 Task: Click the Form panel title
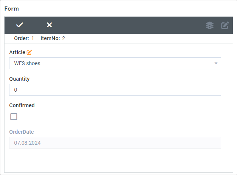point(12,9)
